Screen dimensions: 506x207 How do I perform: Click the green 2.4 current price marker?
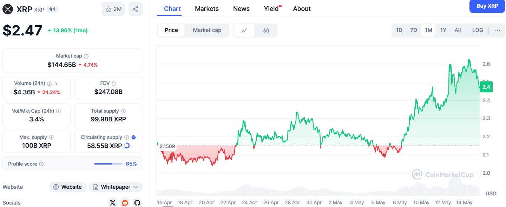pos(486,87)
